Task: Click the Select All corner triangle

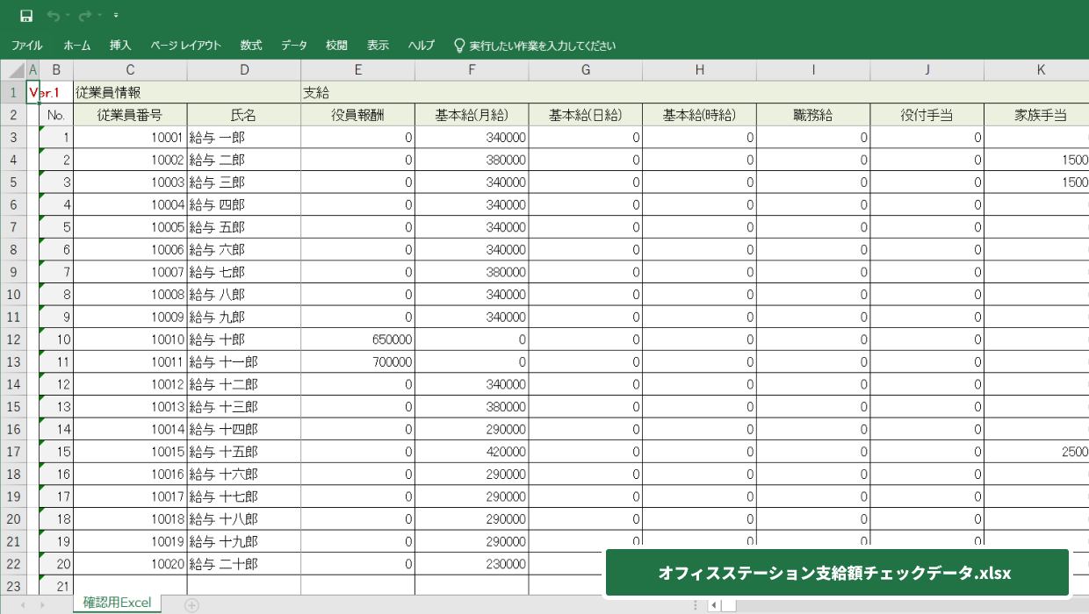Action: coord(17,70)
